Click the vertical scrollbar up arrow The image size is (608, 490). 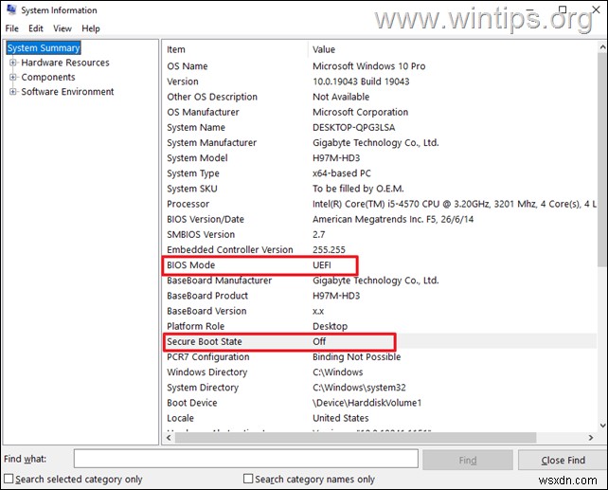pyautogui.click(x=602, y=47)
